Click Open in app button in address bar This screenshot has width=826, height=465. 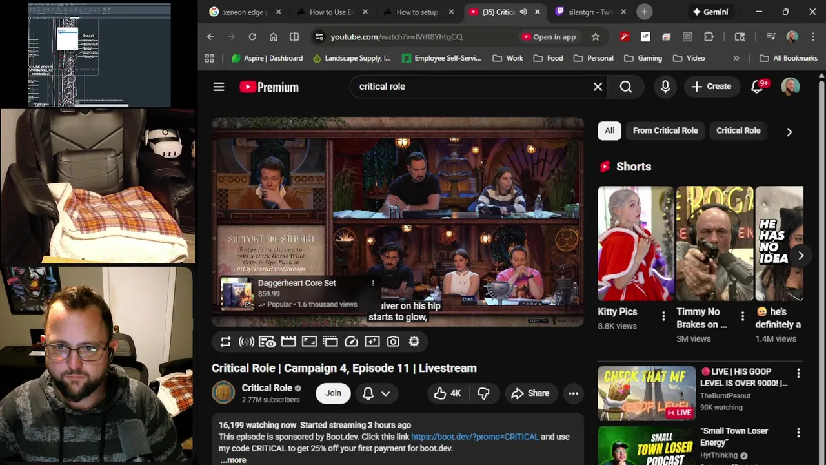pos(549,37)
